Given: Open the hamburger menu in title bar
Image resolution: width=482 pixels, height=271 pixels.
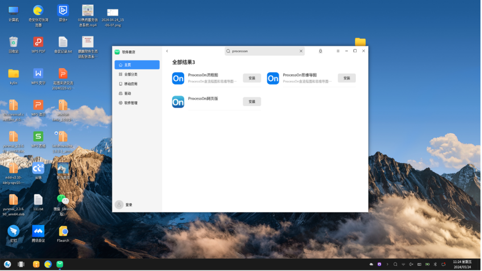Looking at the screenshot, I should (x=338, y=51).
